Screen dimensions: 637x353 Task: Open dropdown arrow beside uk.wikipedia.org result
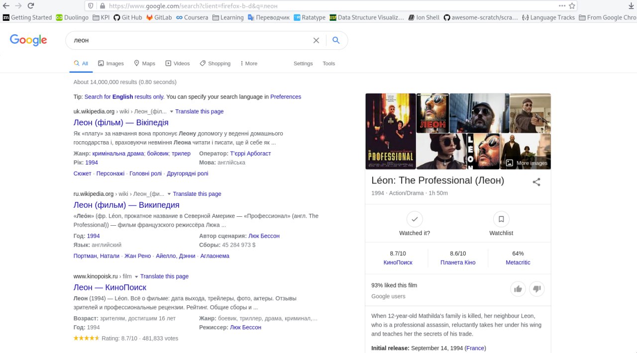[171, 112]
